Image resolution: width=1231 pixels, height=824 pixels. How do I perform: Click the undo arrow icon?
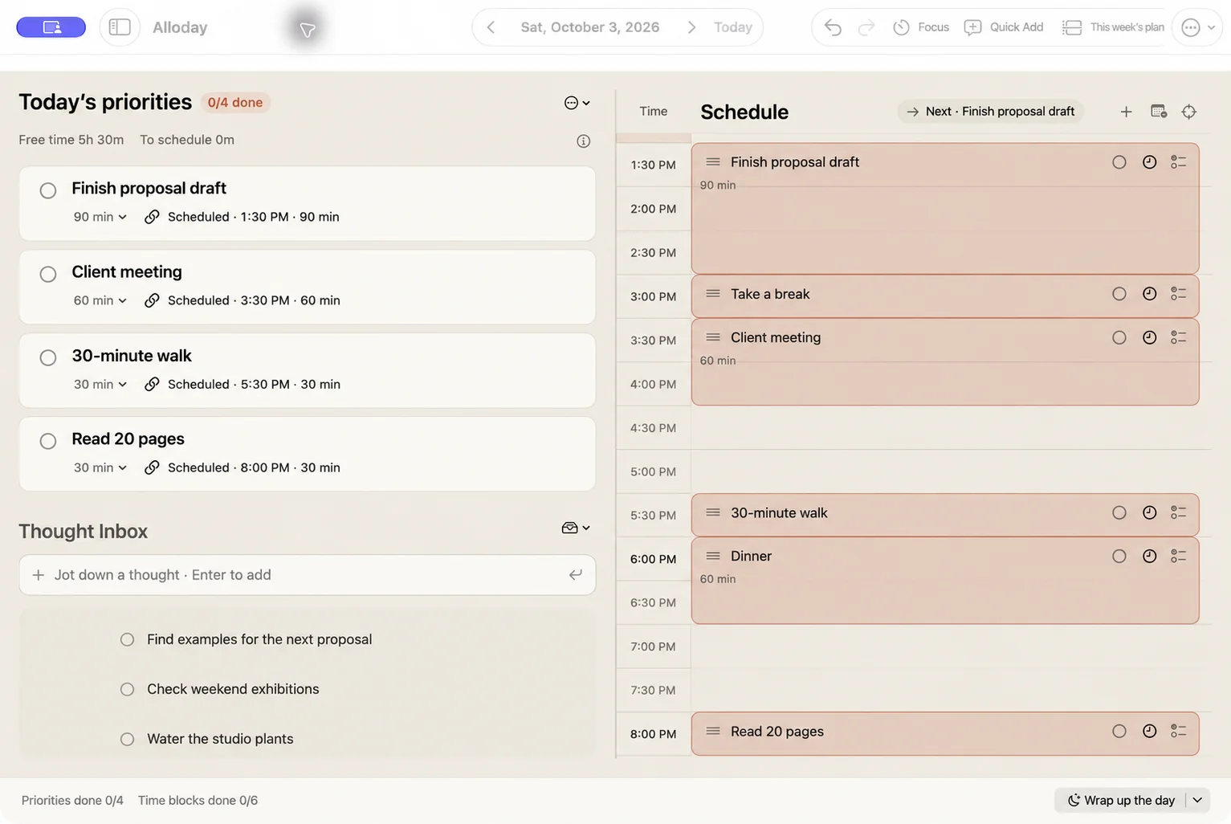tap(833, 28)
